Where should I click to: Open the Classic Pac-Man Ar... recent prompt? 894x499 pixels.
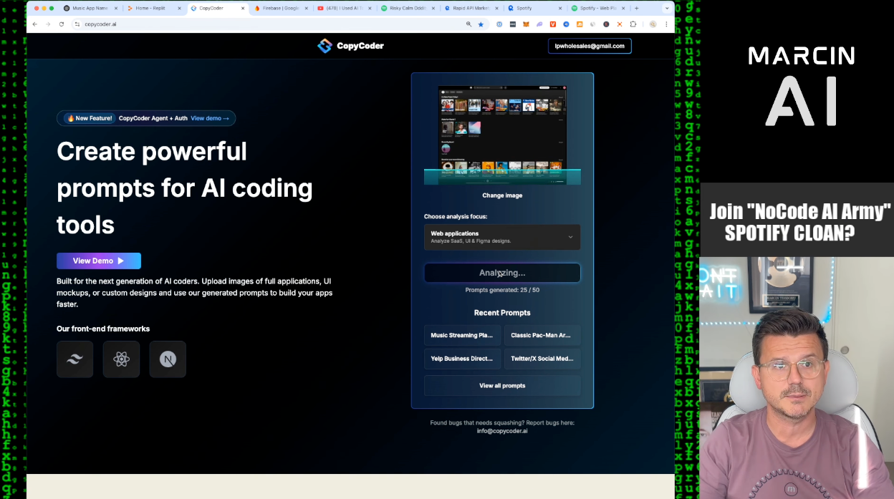click(x=542, y=336)
